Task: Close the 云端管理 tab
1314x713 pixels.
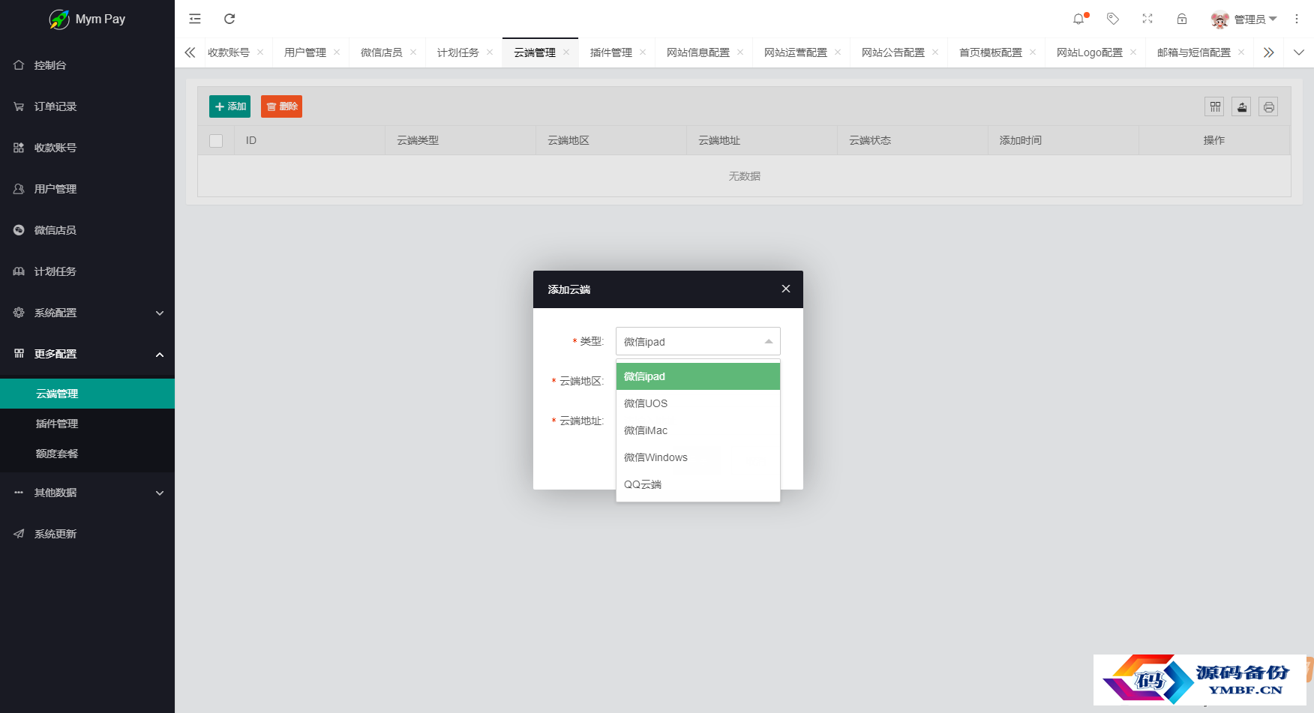Action: tap(566, 52)
